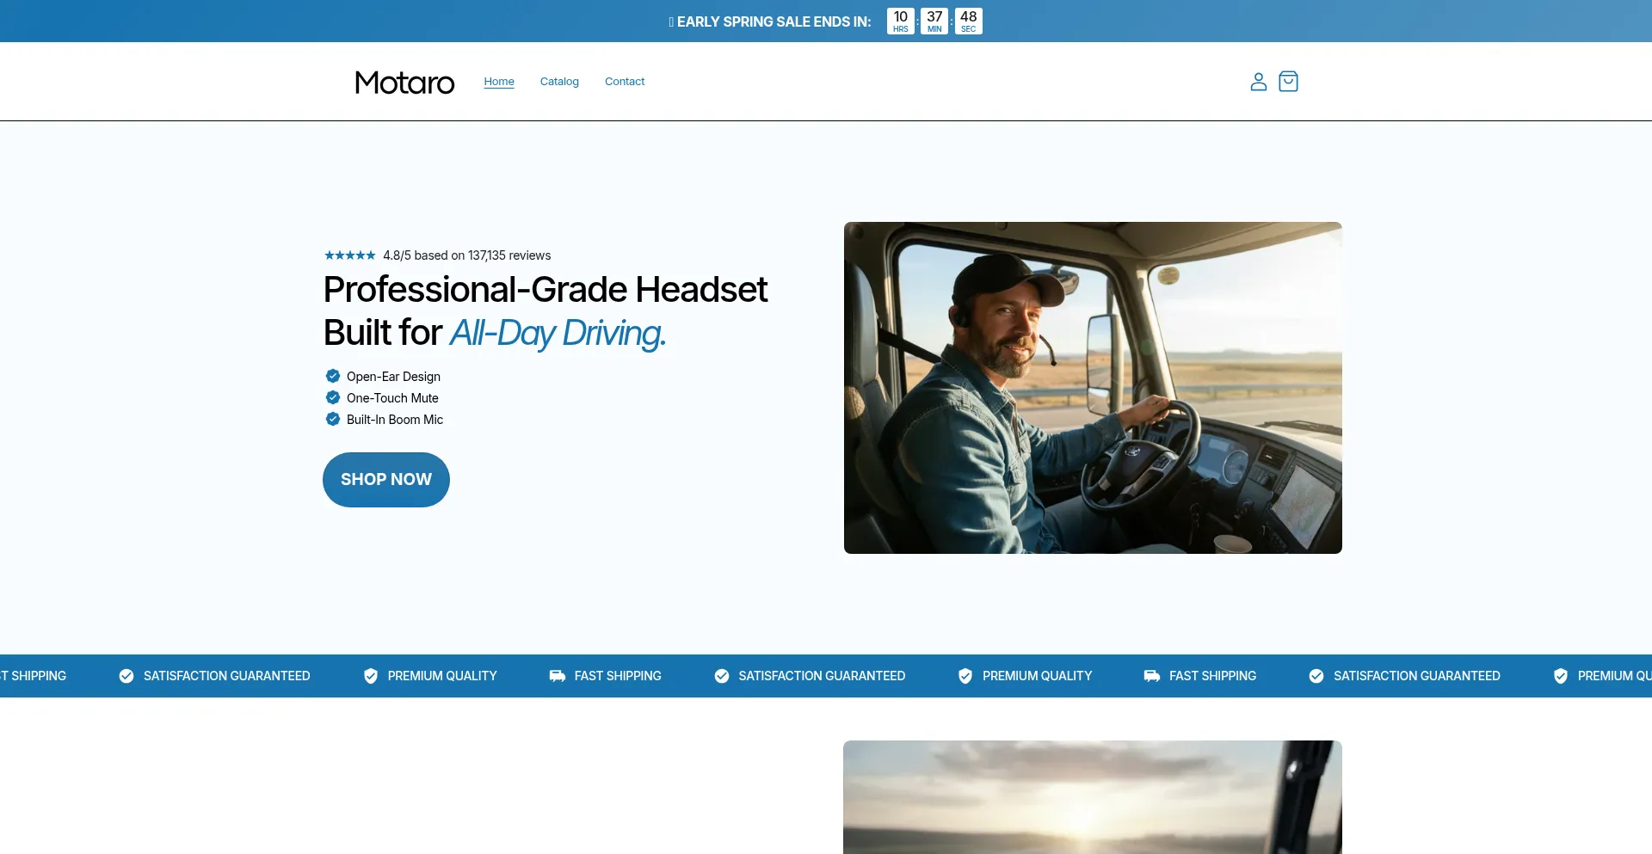Image resolution: width=1652 pixels, height=854 pixels.
Task: Click the HRS countdown box
Action: [901, 21]
